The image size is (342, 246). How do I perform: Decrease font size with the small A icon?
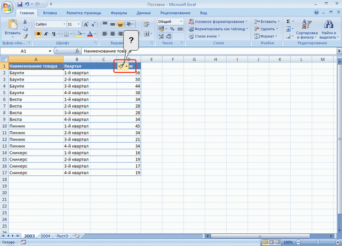[x=93, y=24]
